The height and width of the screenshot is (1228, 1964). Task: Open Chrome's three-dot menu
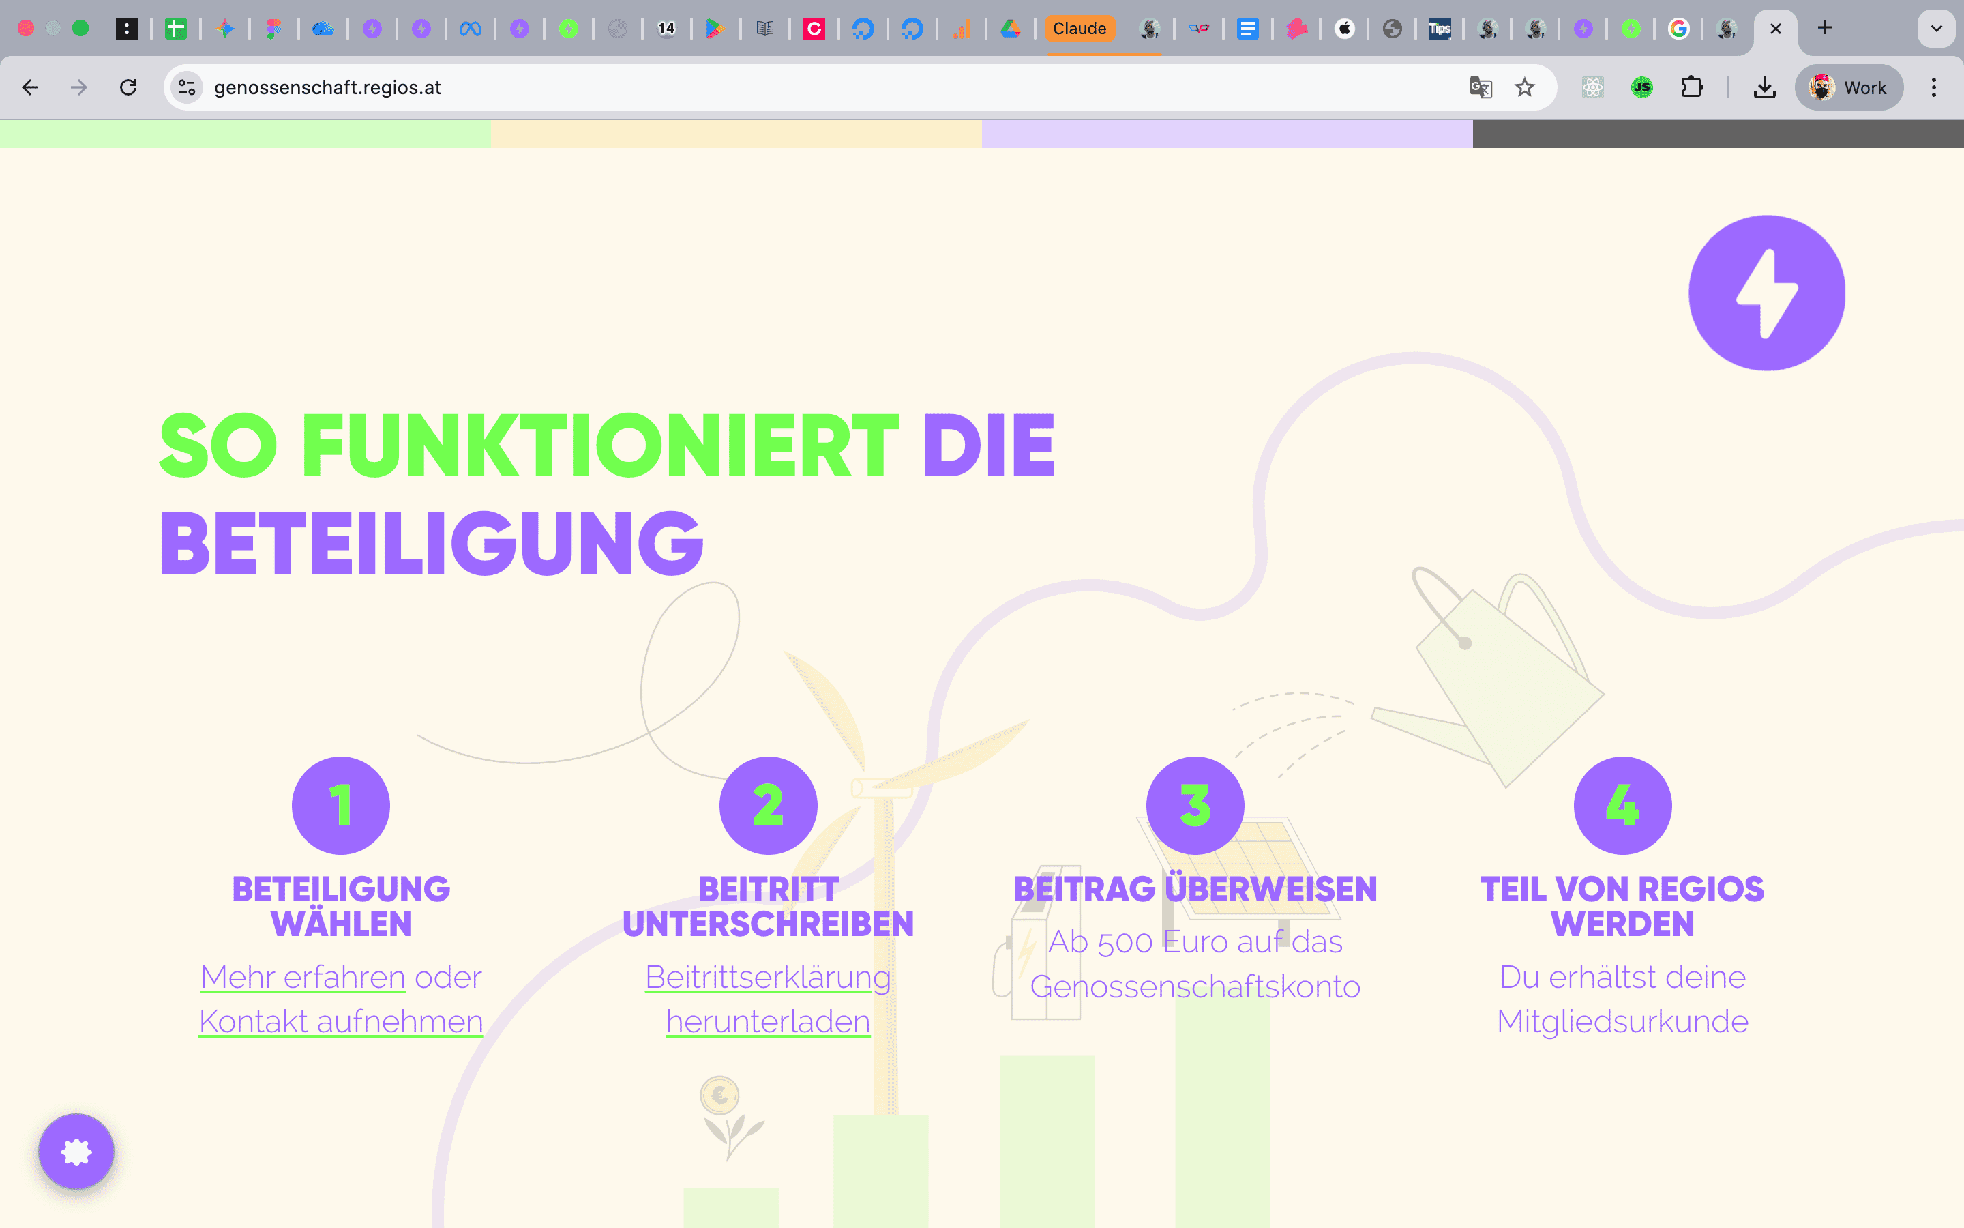click(1933, 88)
